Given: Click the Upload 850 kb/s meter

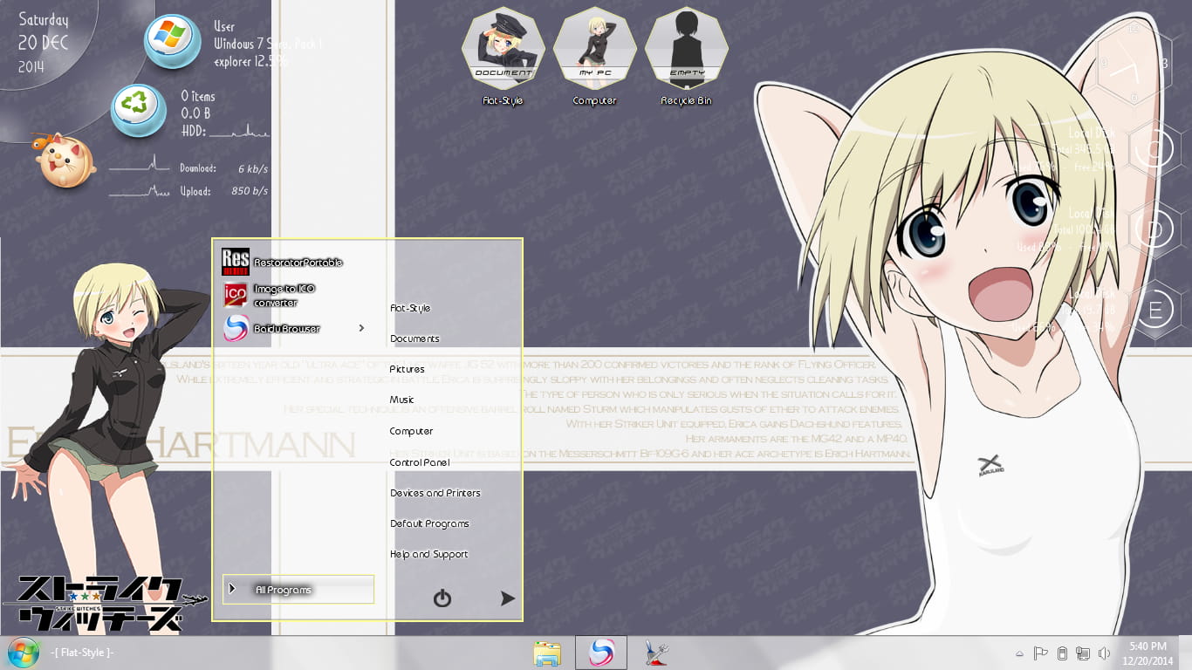Looking at the screenshot, I should pos(188,190).
